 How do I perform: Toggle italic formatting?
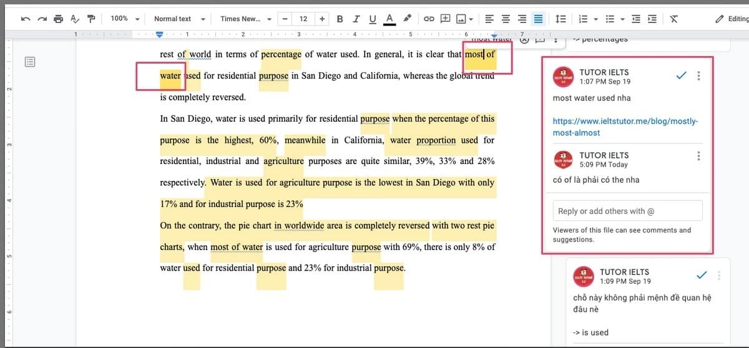(x=356, y=19)
